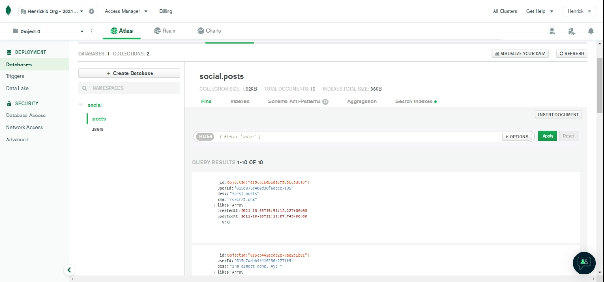Open Database Access in the sidebar

[26, 116]
